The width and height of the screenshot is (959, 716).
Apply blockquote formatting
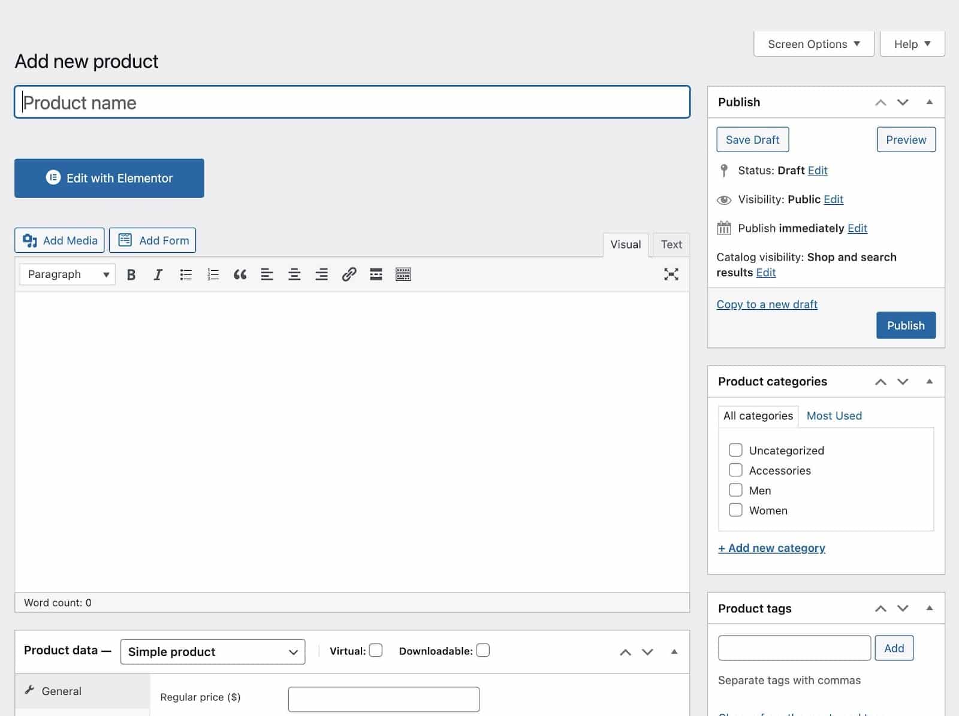pos(240,274)
